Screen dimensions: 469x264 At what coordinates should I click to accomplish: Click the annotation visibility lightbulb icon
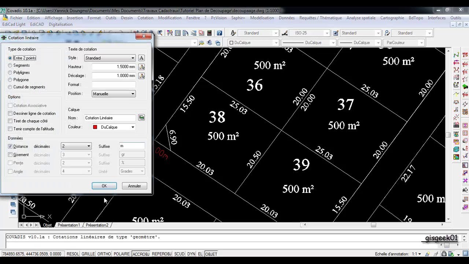pyautogui.click(x=427, y=254)
